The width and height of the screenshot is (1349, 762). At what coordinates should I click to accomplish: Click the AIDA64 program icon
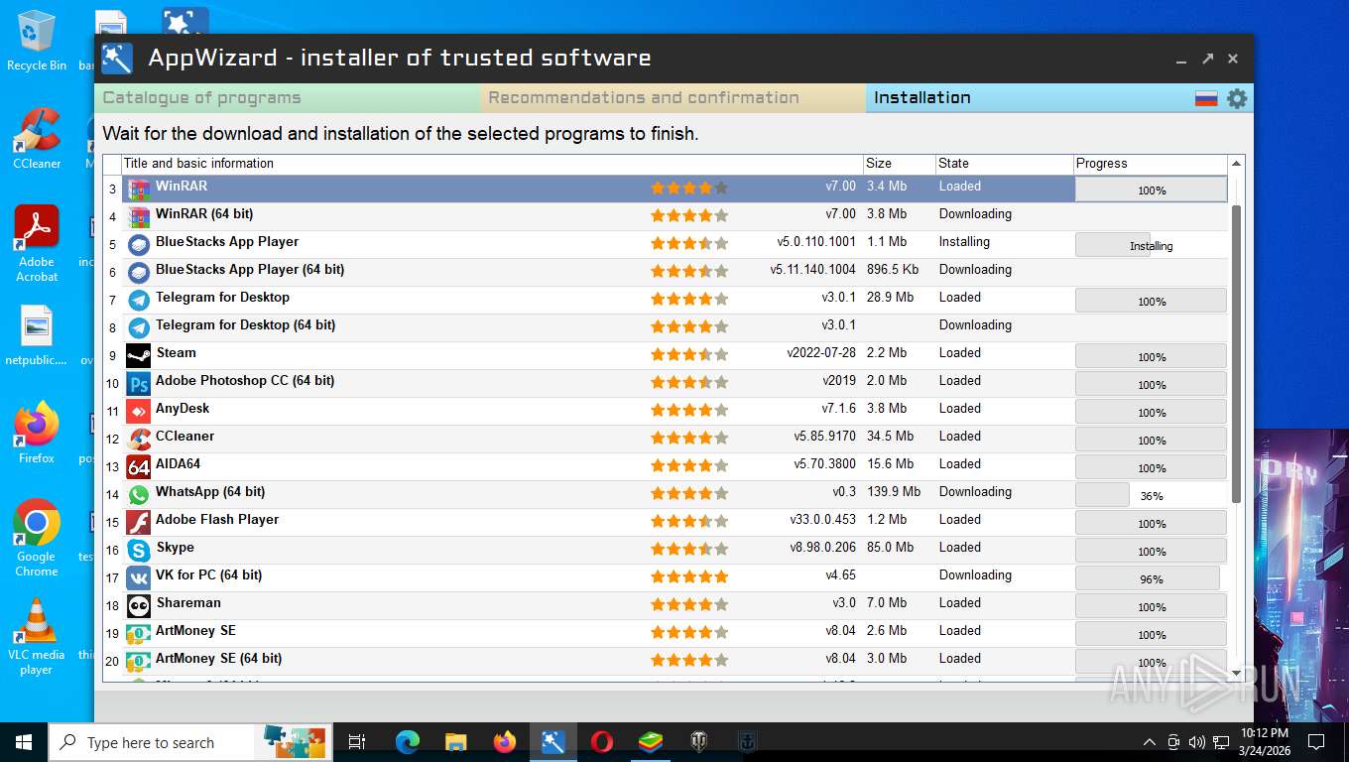click(139, 466)
